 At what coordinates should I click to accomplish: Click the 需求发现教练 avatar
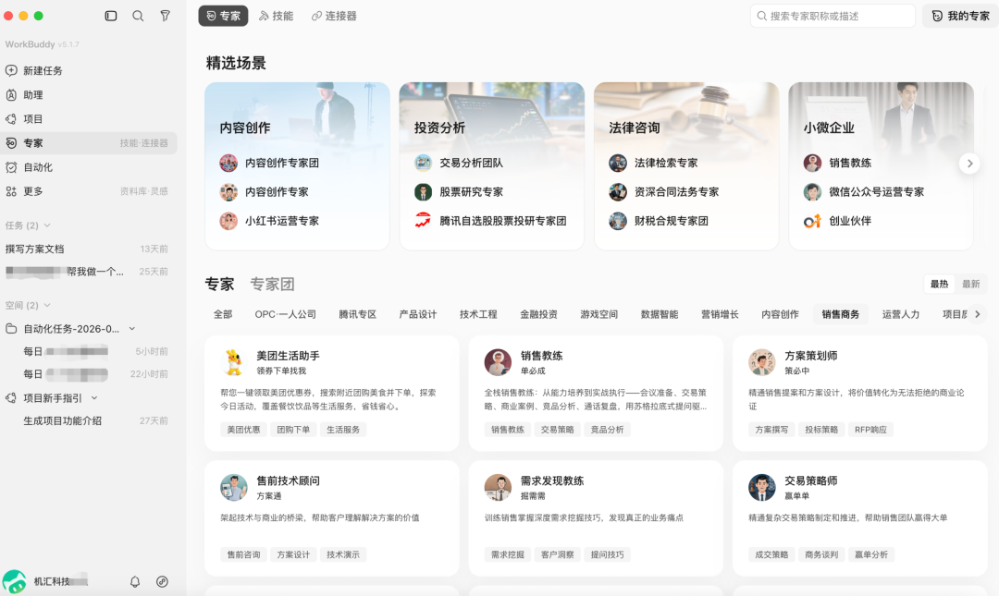click(498, 487)
